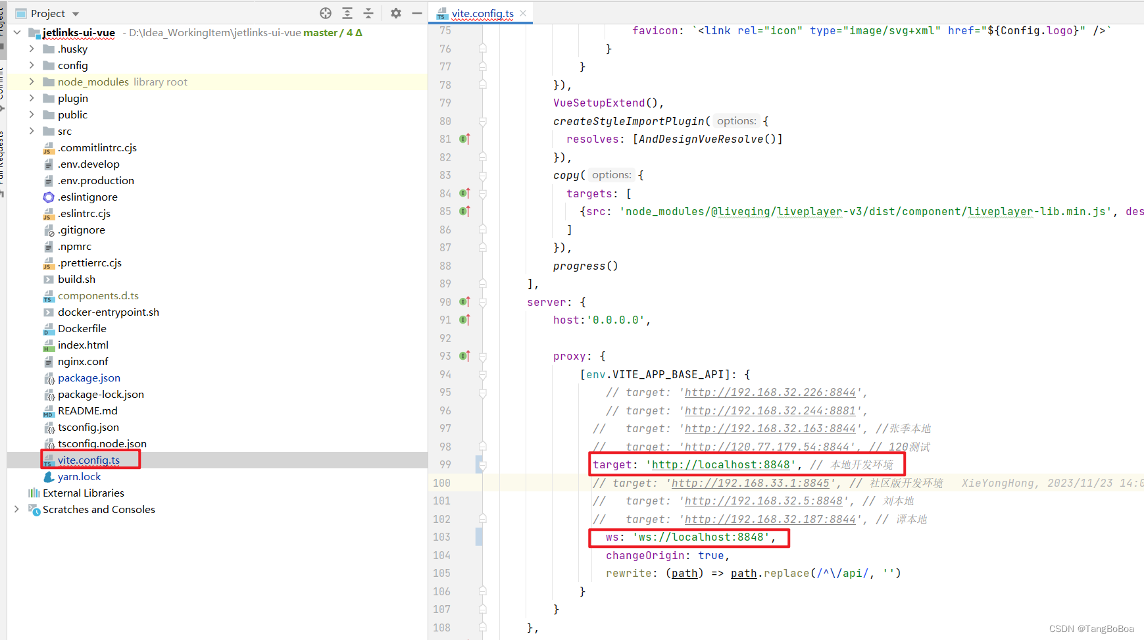Click the http://localhost:8848 target link
The width and height of the screenshot is (1144, 640).
(x=721, y=464)
